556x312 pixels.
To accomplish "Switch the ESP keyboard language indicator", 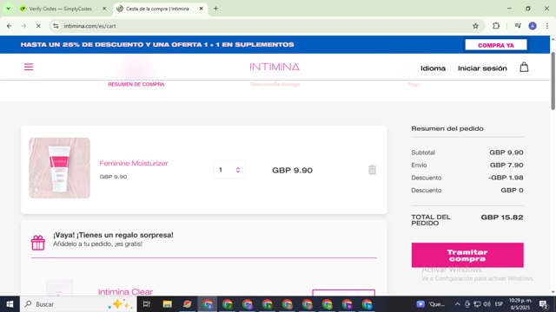I will point(499,304).
